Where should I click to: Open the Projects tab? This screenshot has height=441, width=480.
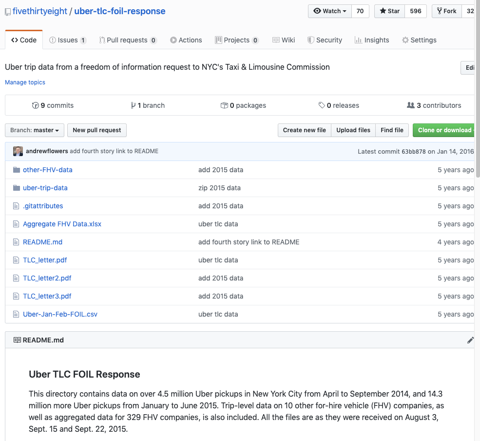pos(237,40)
